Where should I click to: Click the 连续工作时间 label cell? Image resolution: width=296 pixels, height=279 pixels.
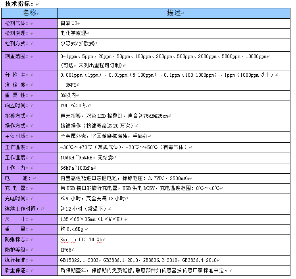point(29,209)
